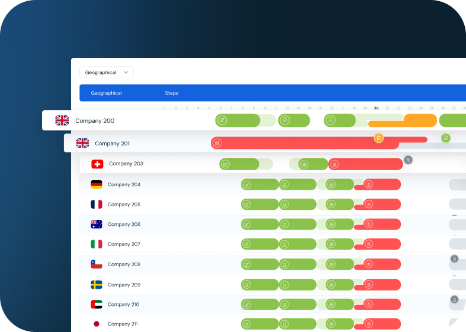Select the Company 205 row label
Image resolution: width=466 pixels, height=332 pixels.
(124, 205)
